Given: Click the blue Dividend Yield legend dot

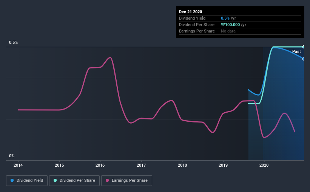Looking at the screenshot, I should click(12, 180).
